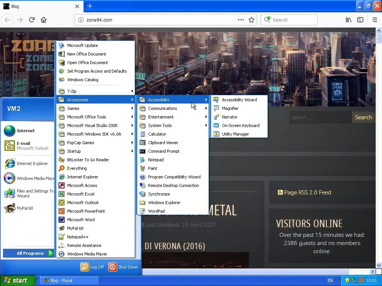The image size is (382, 286).
Task: Open Narrator tool
Action: point(239,117)
